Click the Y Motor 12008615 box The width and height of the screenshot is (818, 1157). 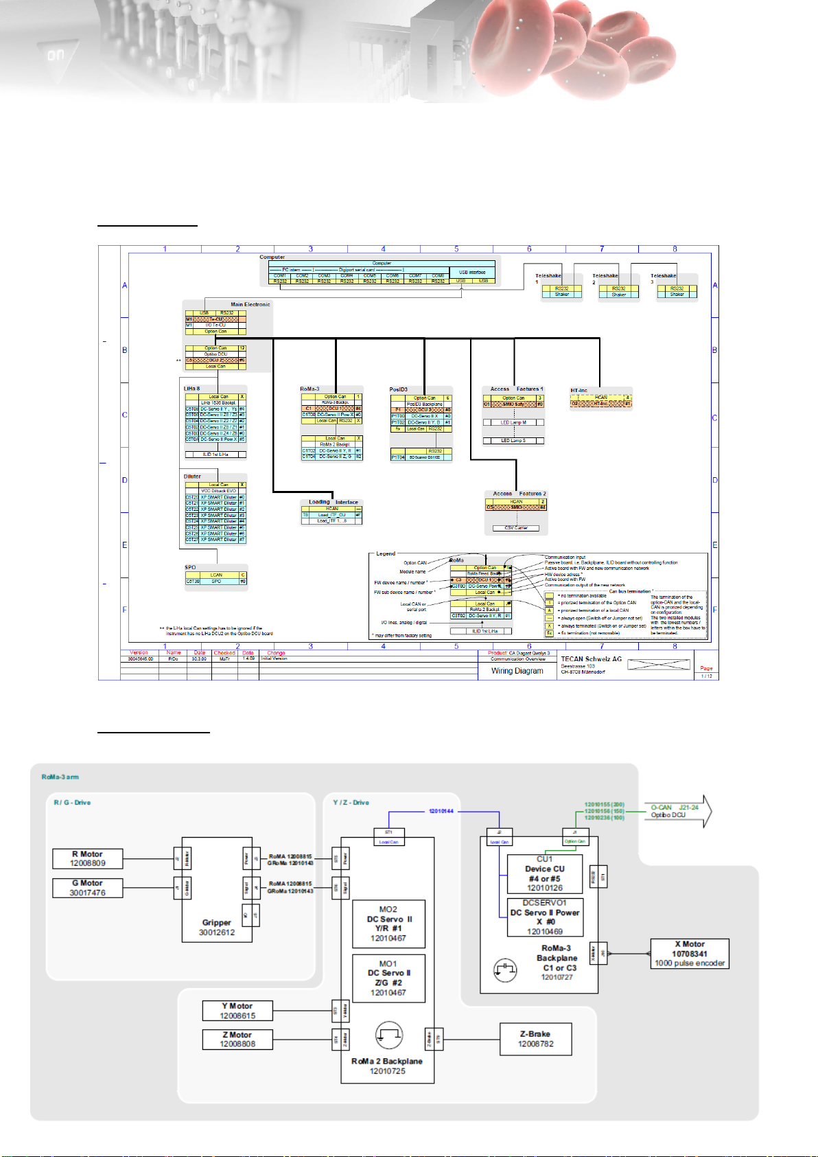point(237,1010)
